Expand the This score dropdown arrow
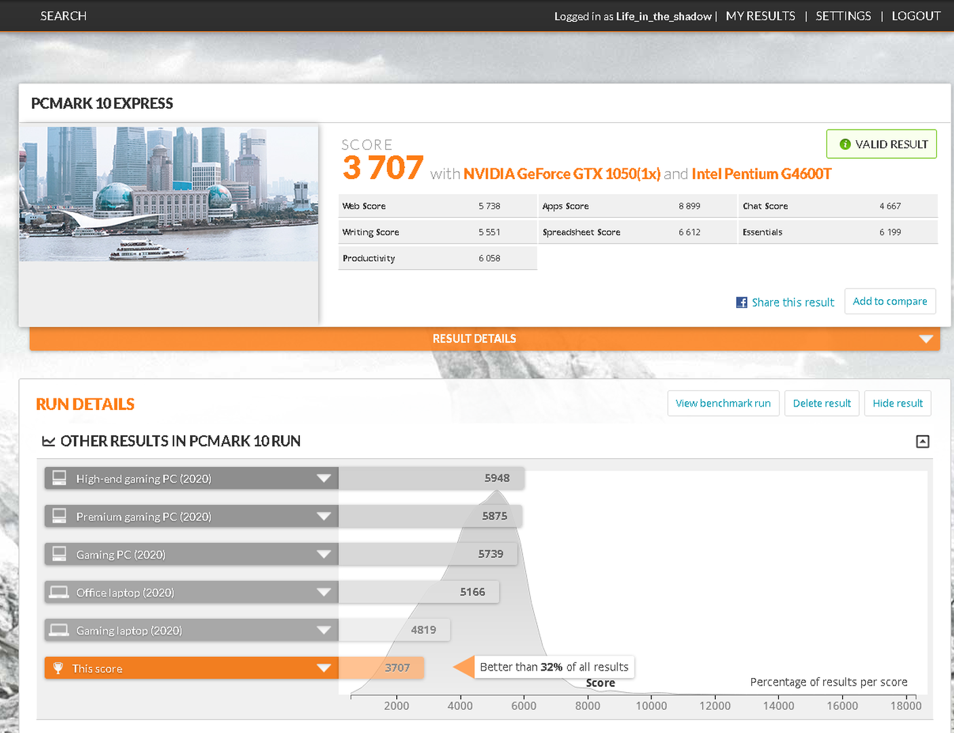 (324, 669)
